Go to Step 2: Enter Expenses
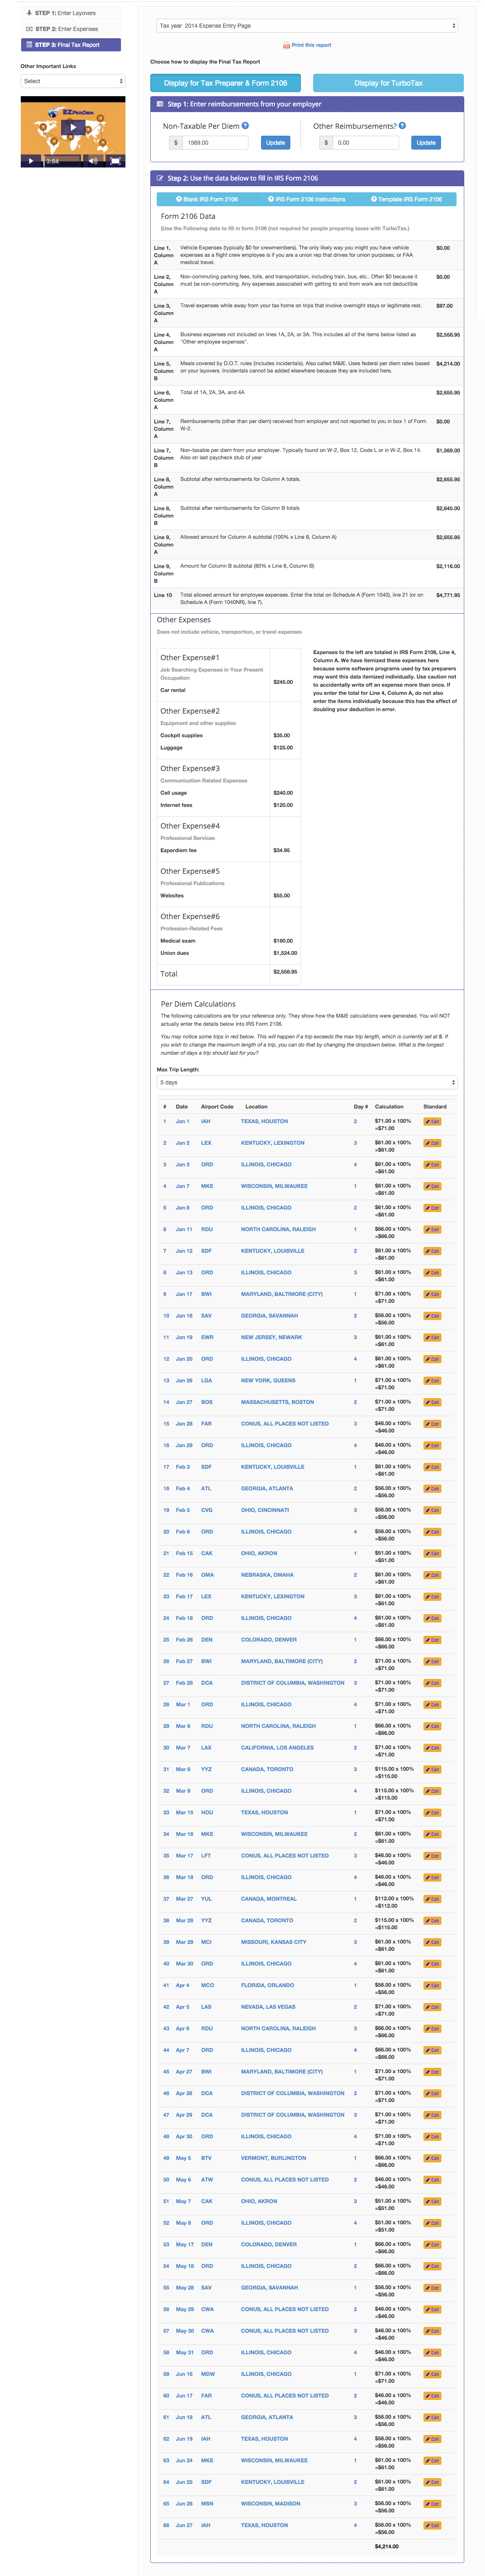 pos(70,29)
